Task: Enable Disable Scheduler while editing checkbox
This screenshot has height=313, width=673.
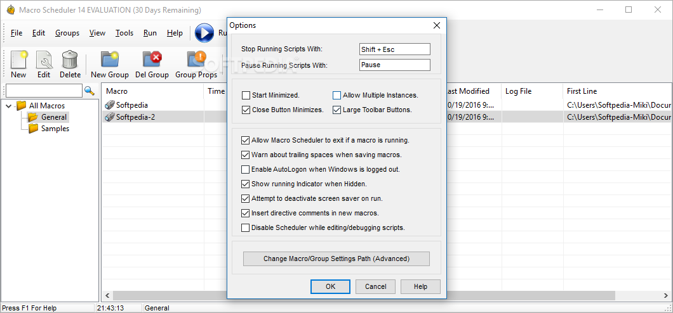Action: tap(246, 228)
